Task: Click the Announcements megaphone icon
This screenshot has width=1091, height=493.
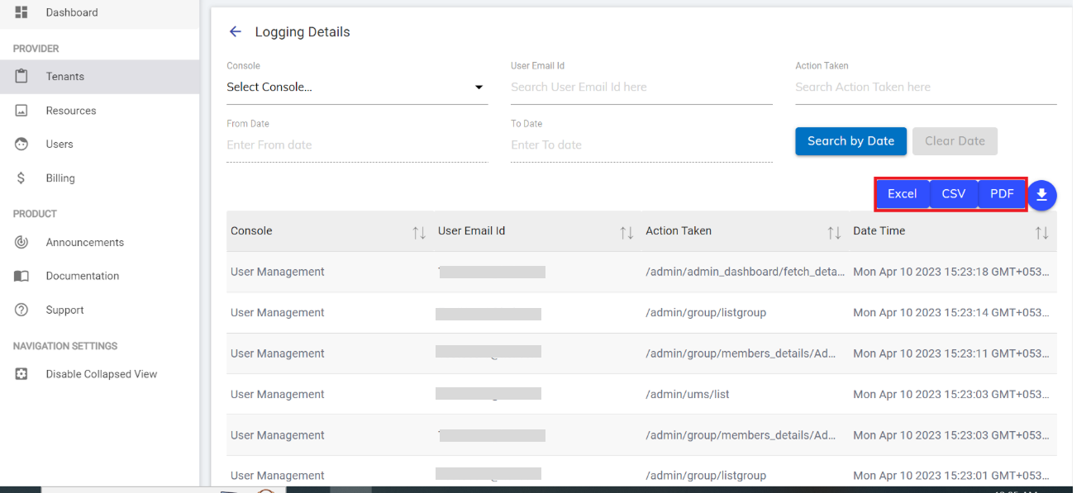Action: click(x=22, y=242)
